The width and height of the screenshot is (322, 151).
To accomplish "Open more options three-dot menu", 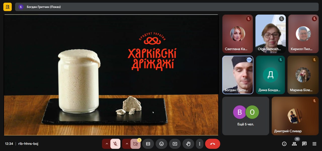I will pos(199,144).
